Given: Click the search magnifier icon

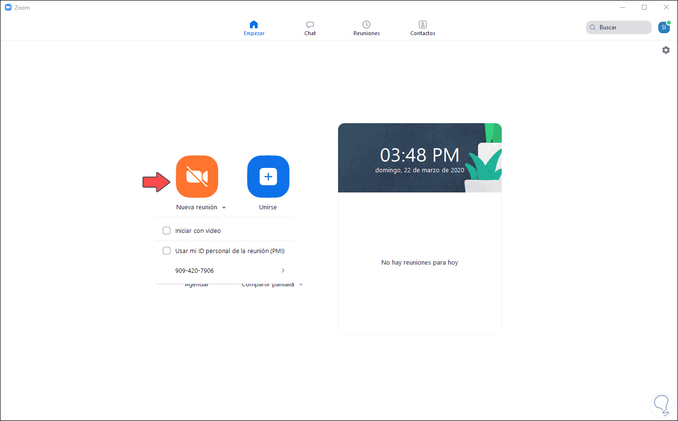Looking at the screenshot, I should coord(593,27).
